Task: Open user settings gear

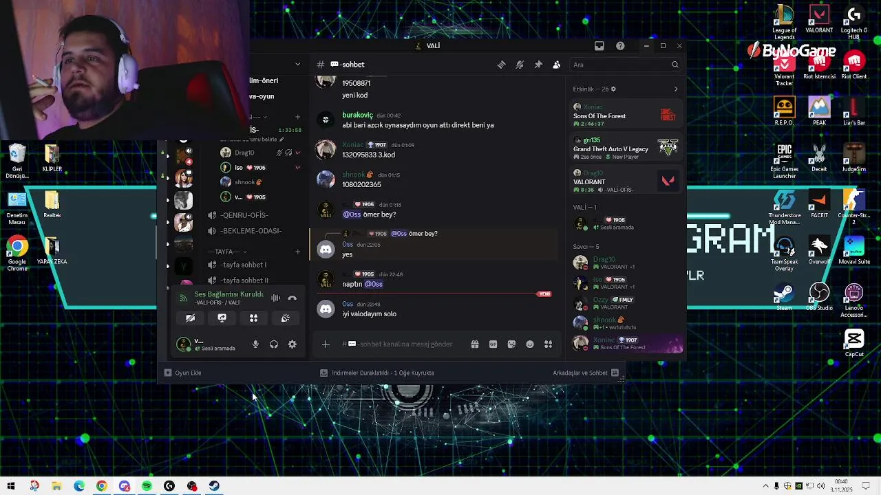Action: coord(293,344)
